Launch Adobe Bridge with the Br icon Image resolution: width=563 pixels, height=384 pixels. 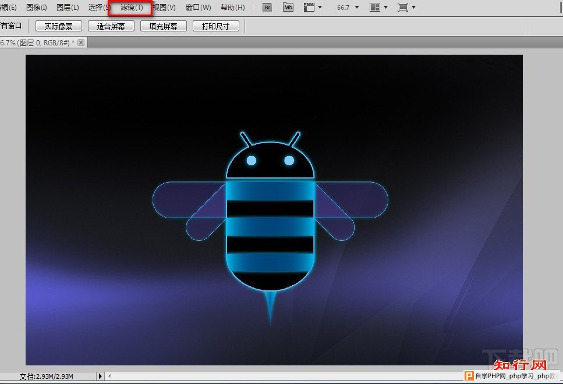pos(267,8)
